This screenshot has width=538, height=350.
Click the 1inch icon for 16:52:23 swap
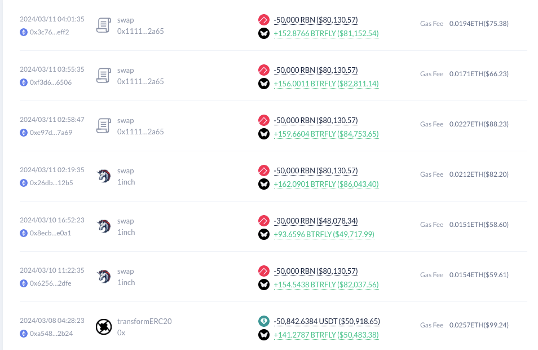(x=104, y=226)
